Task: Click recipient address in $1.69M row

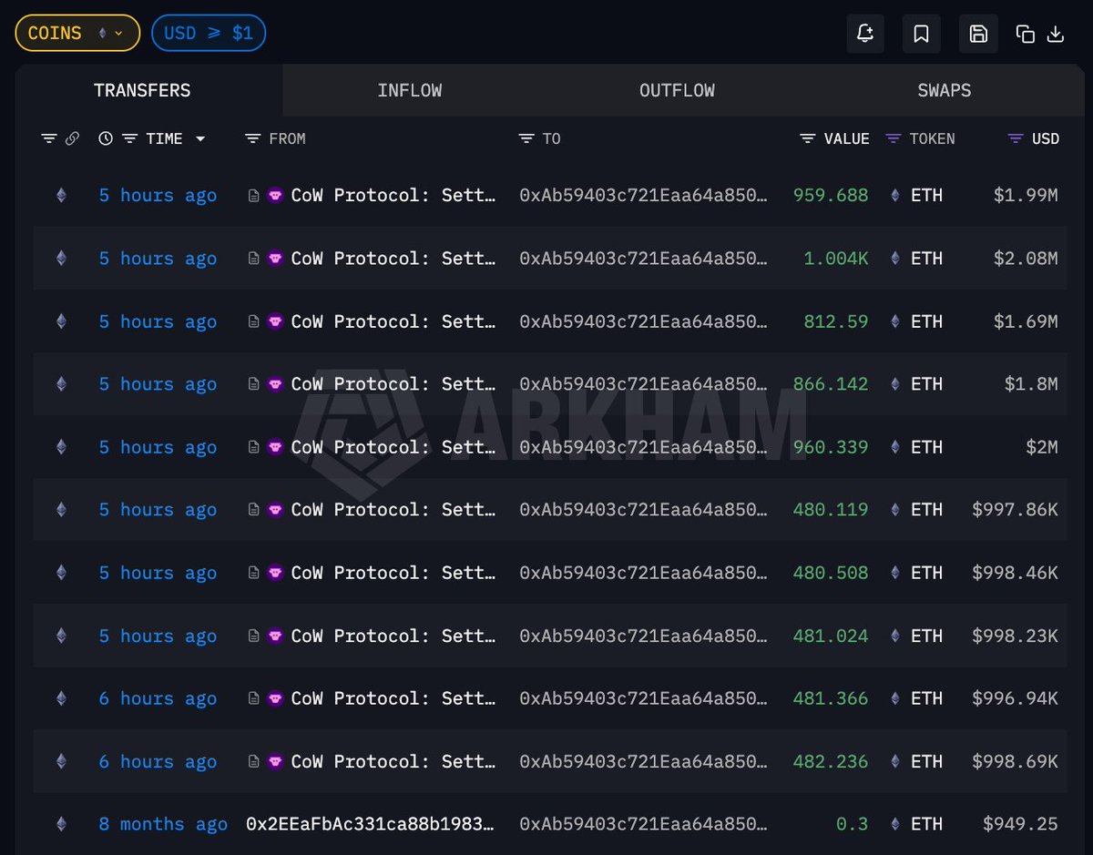Action: pos(644,321)
